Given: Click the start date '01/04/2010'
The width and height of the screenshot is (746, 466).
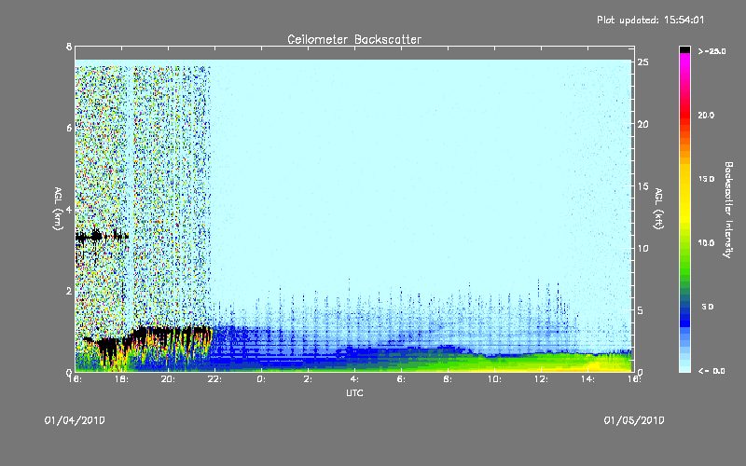Looking at the screenshot, I should coord(75,420).
